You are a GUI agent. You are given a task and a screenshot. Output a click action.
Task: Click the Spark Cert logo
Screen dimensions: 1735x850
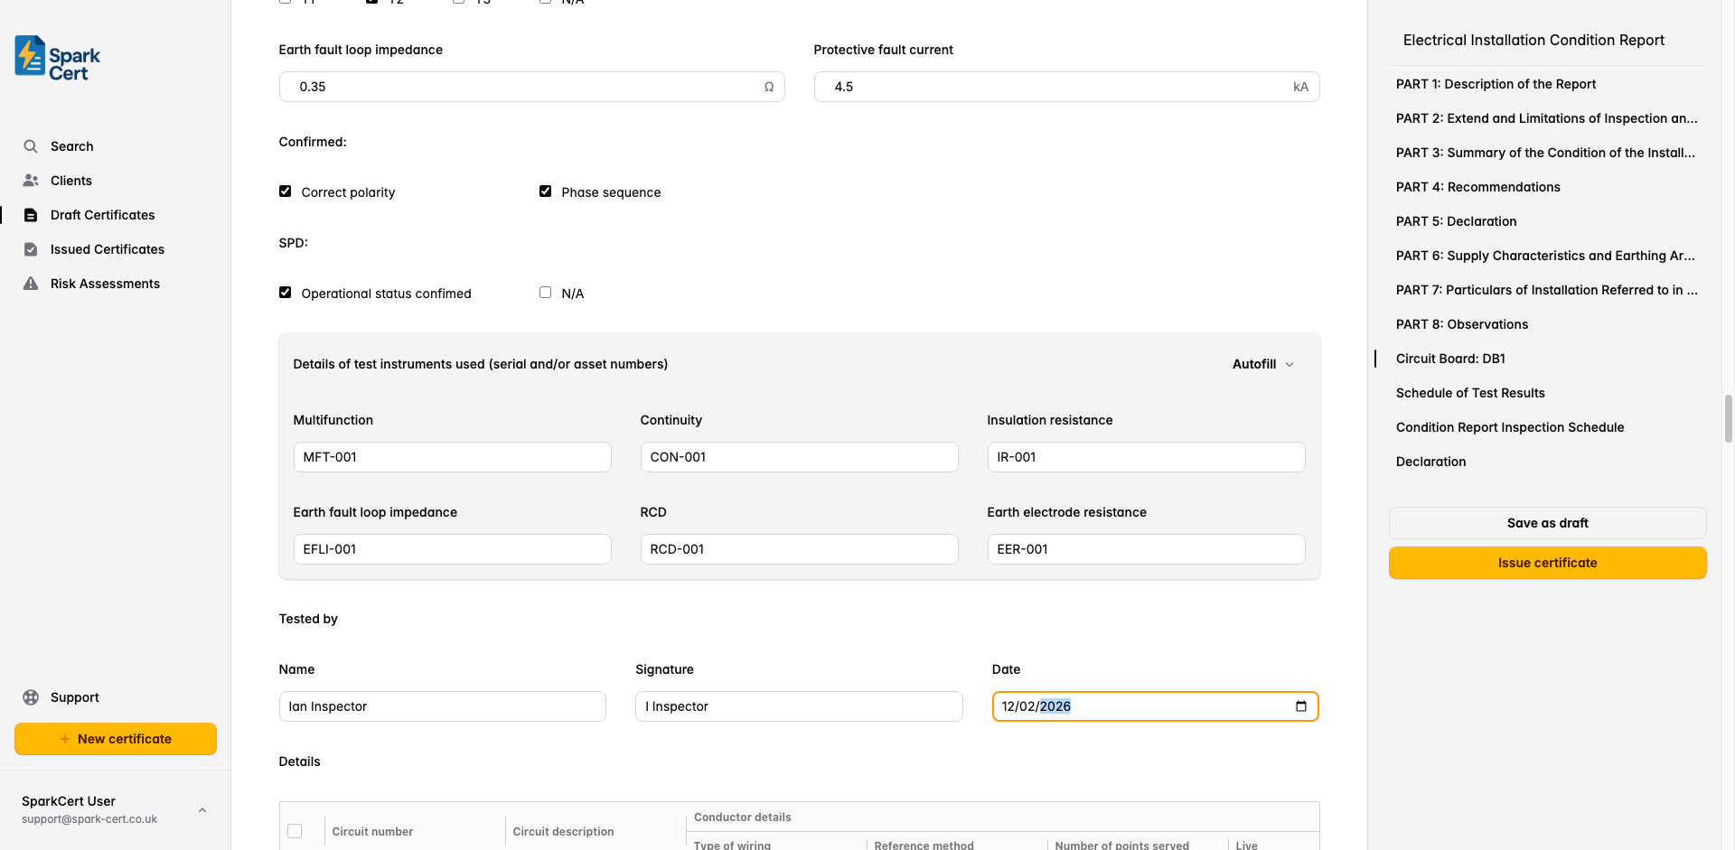(57, 58)
